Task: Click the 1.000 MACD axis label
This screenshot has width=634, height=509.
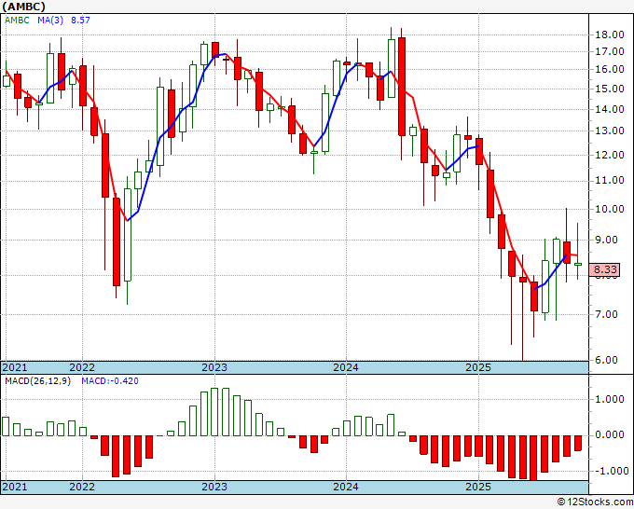Action: (x=610, y=399)
